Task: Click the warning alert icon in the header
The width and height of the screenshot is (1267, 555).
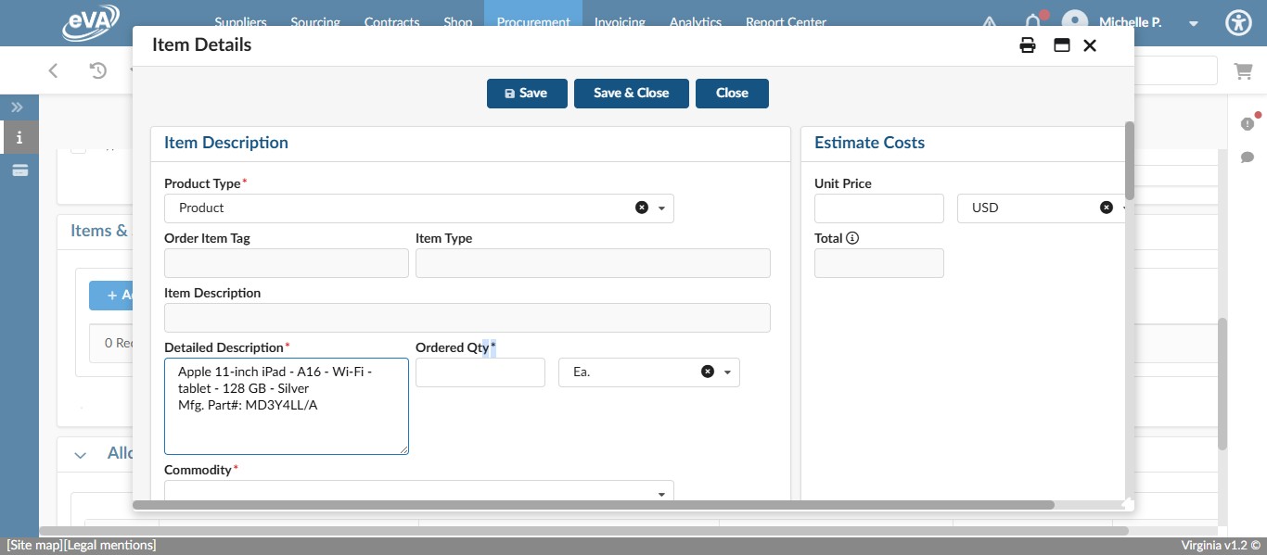Action: (989, 23)
